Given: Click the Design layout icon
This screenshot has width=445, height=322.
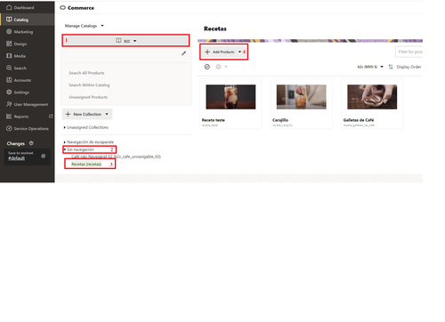Looking at the screenshot, I should (9, 44).
